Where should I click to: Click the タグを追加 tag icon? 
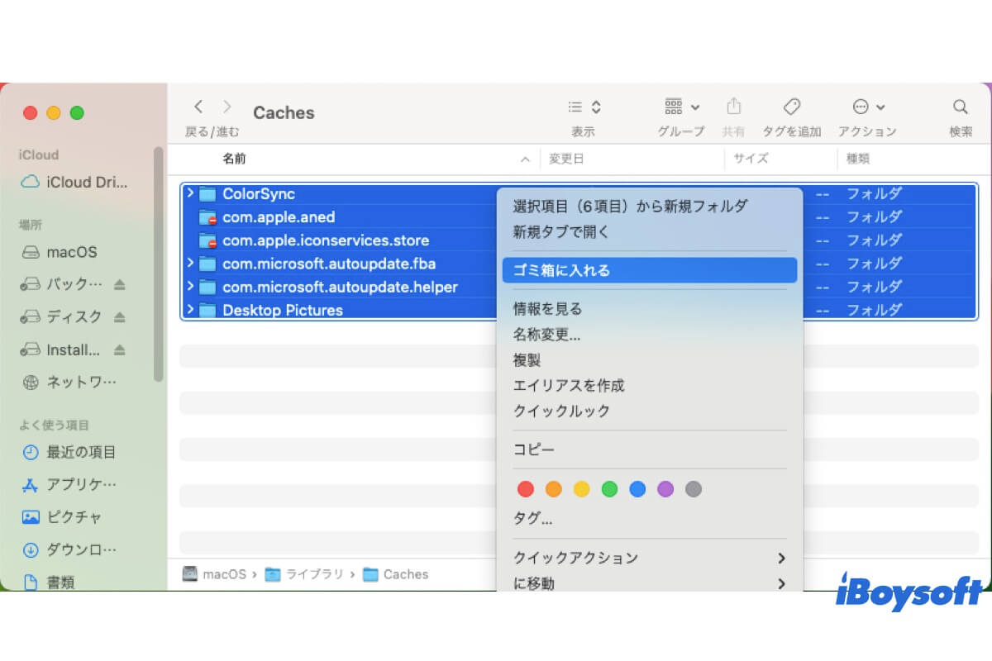tap(791, 106)
